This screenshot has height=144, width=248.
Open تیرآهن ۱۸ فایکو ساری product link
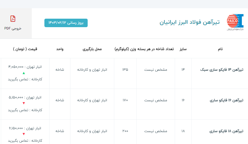click(227, 131)
